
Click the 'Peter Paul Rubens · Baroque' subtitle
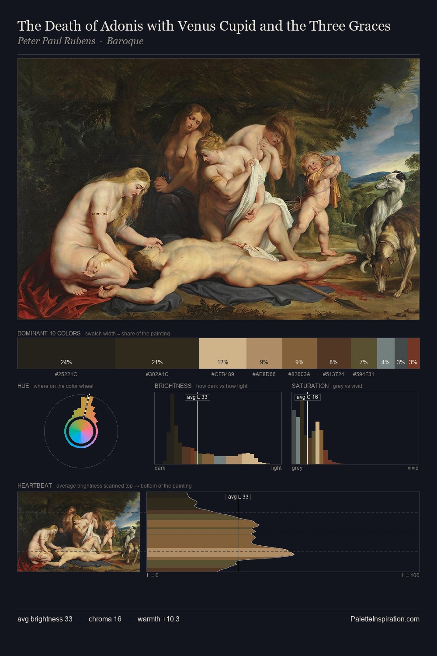tap(80, 41)
